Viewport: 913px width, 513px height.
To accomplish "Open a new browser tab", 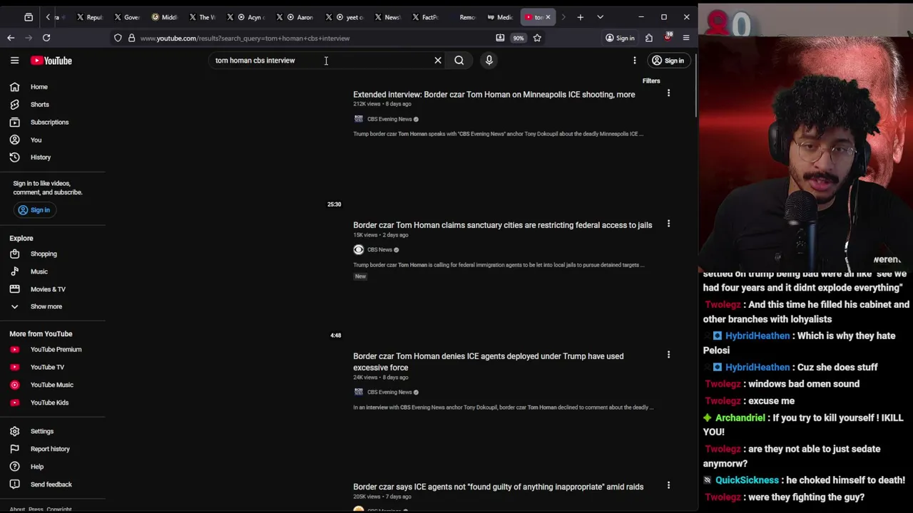I will tap(581, 17).
